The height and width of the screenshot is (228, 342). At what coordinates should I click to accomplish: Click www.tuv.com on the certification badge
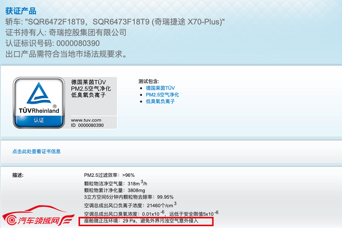coord(86,120)
